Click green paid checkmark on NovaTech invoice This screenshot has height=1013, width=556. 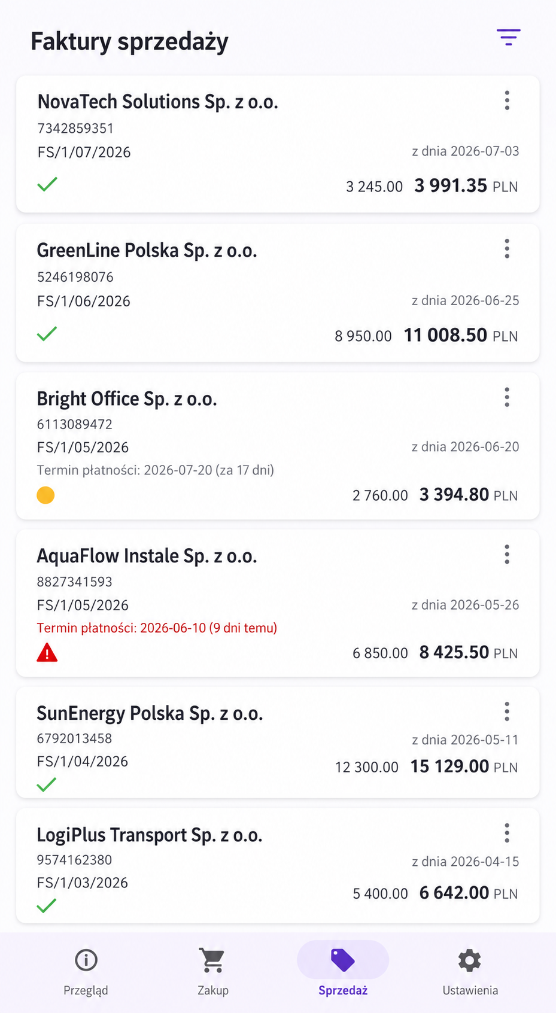47,184
